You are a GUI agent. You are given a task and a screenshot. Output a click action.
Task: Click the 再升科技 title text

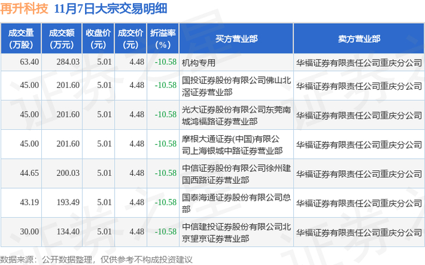coord(24,8)
